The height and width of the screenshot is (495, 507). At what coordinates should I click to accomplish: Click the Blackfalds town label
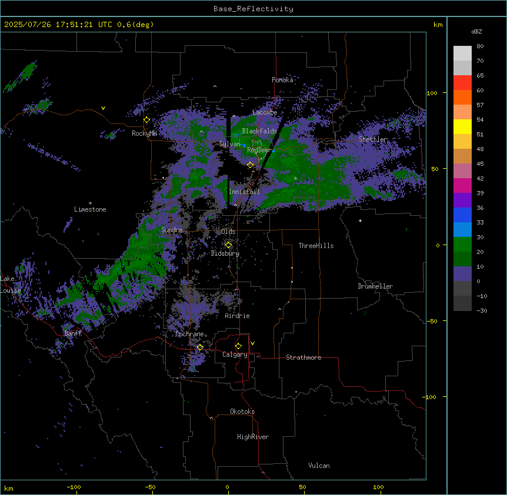point(259,131)
